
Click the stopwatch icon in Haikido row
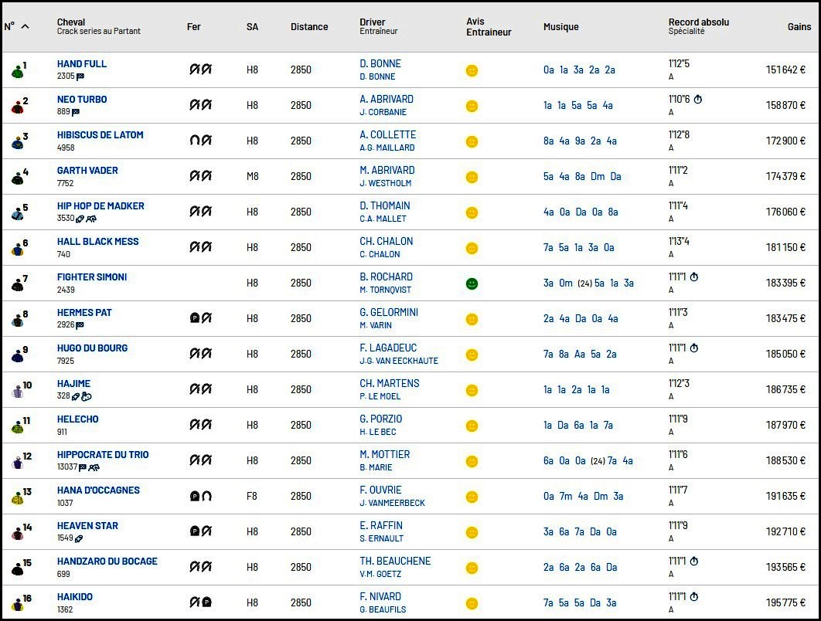point(693,596)
